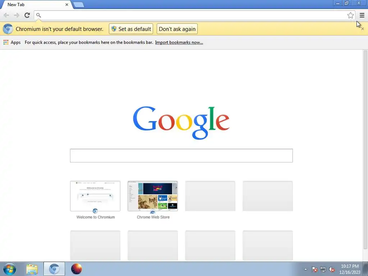
Task: Click the Chromium logo in the infobar
Action: [8, 29]
